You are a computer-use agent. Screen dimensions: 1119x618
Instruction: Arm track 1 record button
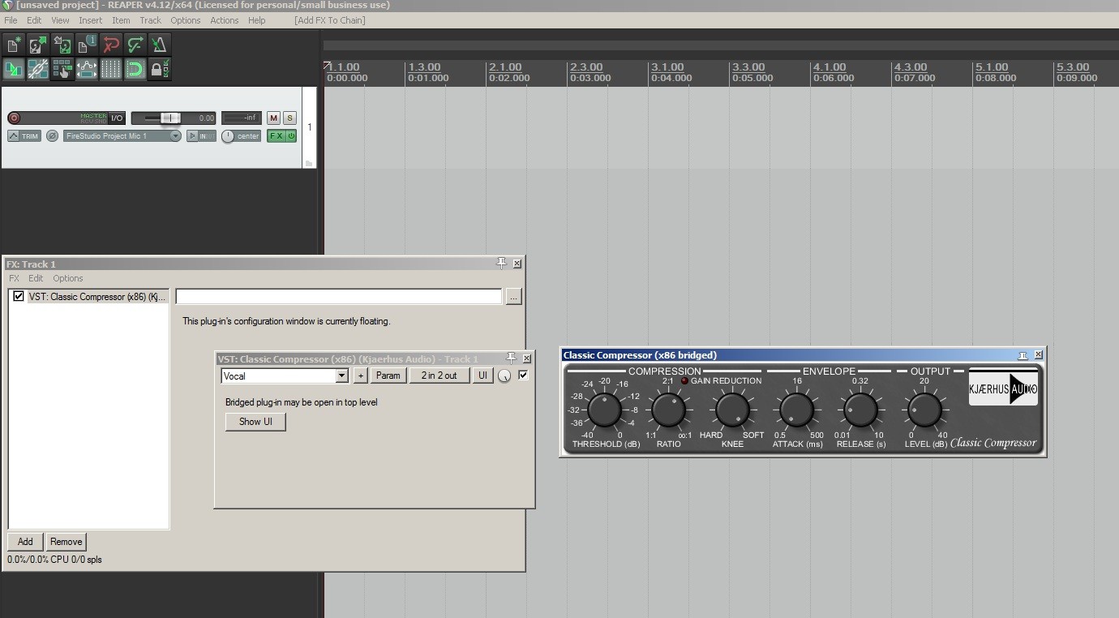[14, 118]
